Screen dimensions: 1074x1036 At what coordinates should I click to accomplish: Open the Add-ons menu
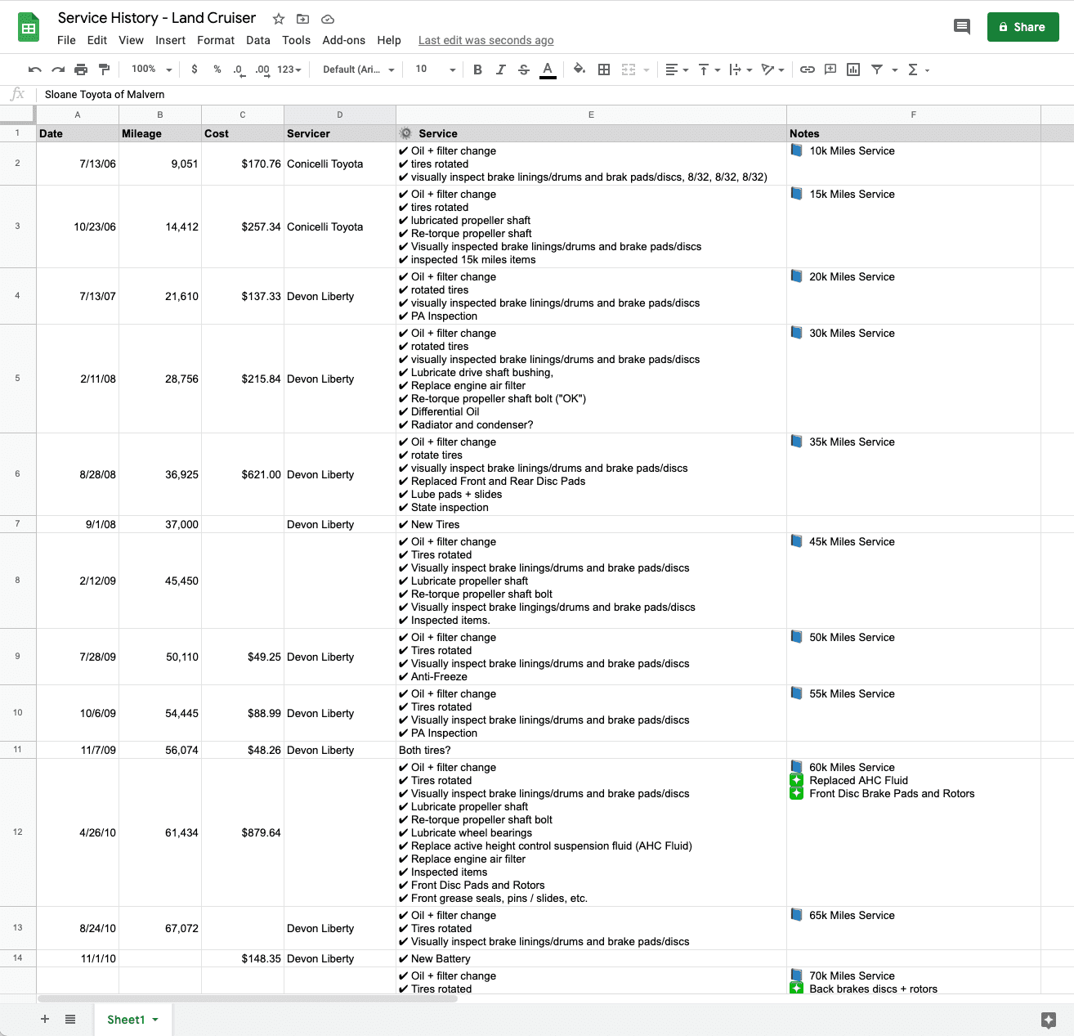tap(343, 40)
